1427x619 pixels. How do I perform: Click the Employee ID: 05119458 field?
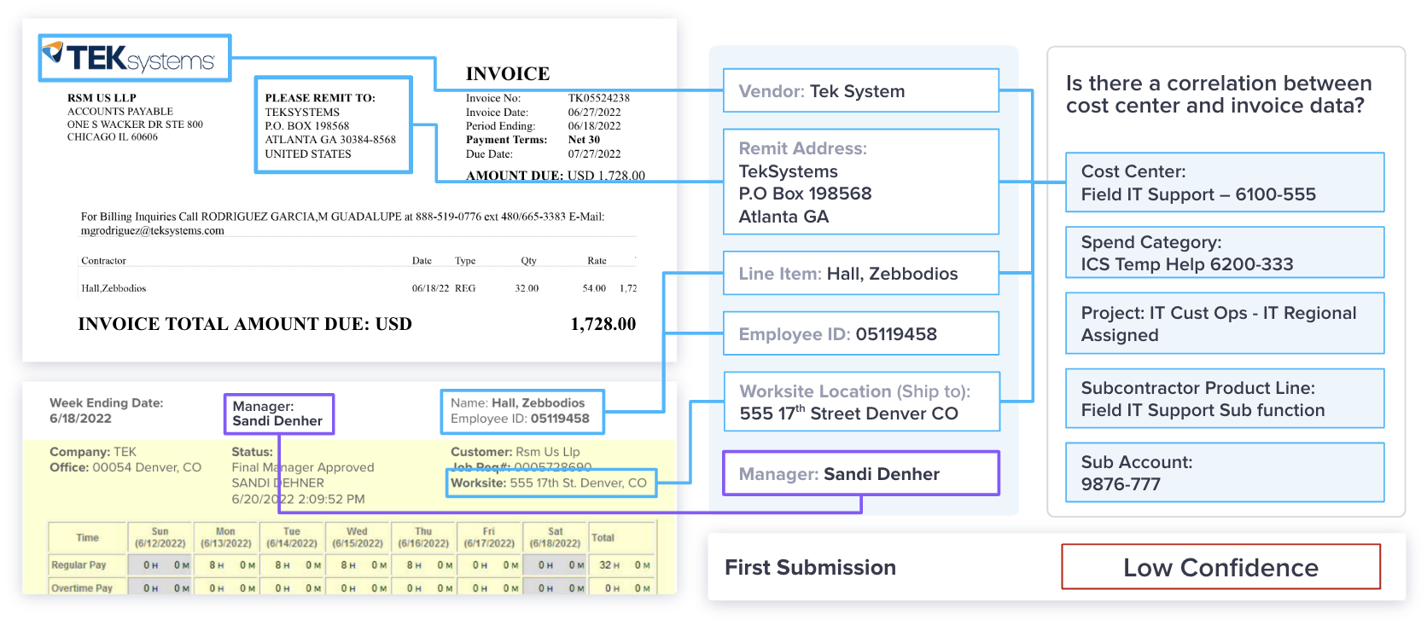pyautogui.click(x=861, y=333)
